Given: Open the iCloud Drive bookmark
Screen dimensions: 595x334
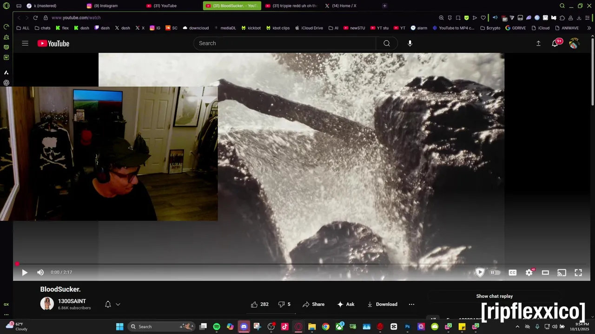Looking at the screenshot, I should click(309, 28).
